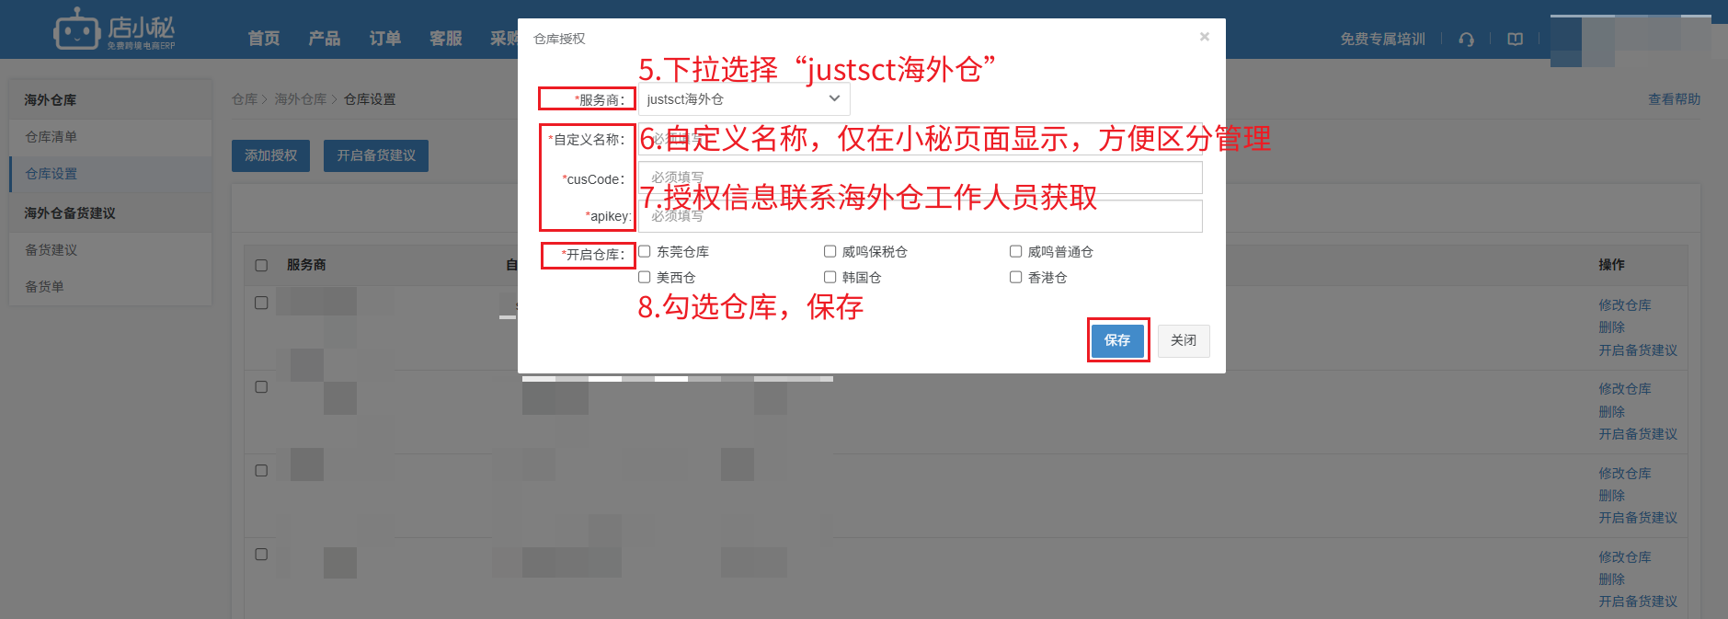
Task: Focus the apikey input field
Action: (x=921, y=216)
